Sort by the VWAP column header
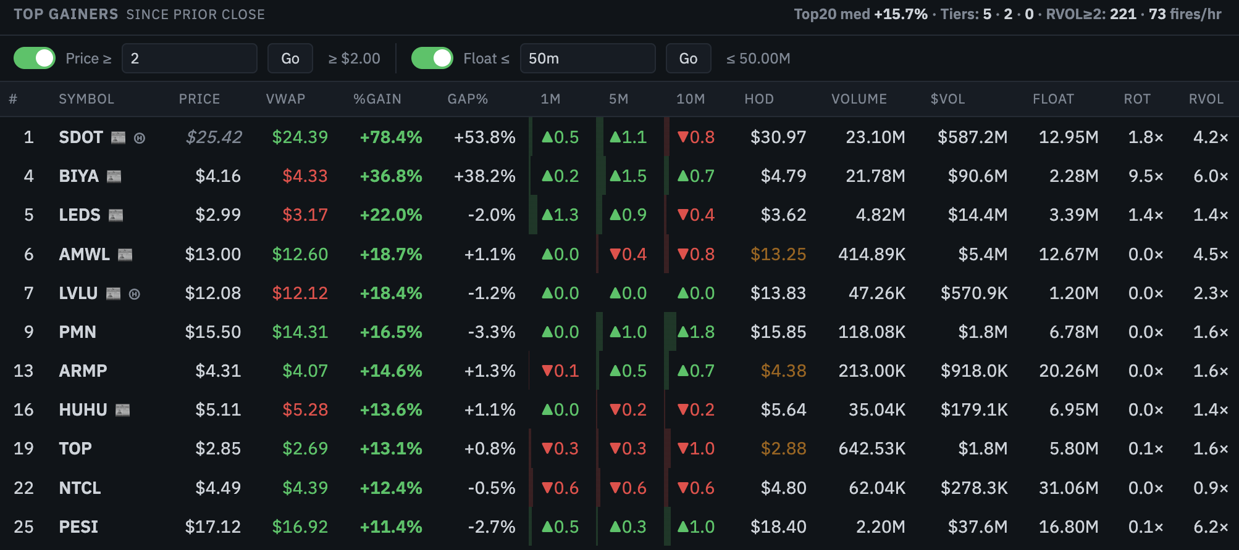 pyautogui.click(x=285, y=99)
